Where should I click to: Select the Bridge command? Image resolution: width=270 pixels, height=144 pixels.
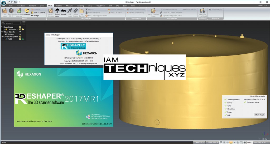coord(35,16)
